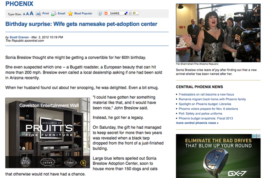Image resolution: width=262 pixels, height=178 pixels.
Task: Click the Most Popular star icon
Action: click(70, 13)
